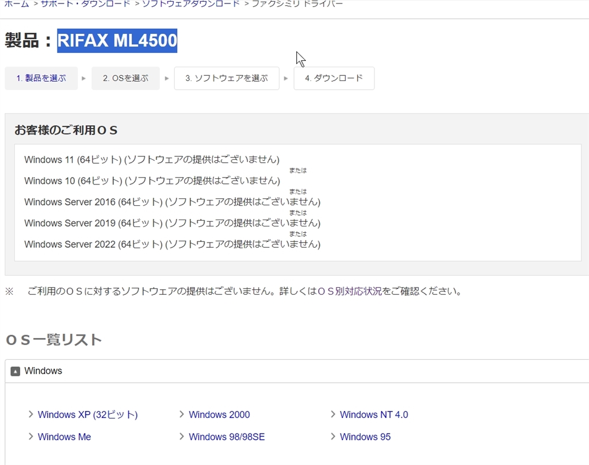Click chevron beside Windows 95
589x465 pixels.
click(x=333, y=436)
